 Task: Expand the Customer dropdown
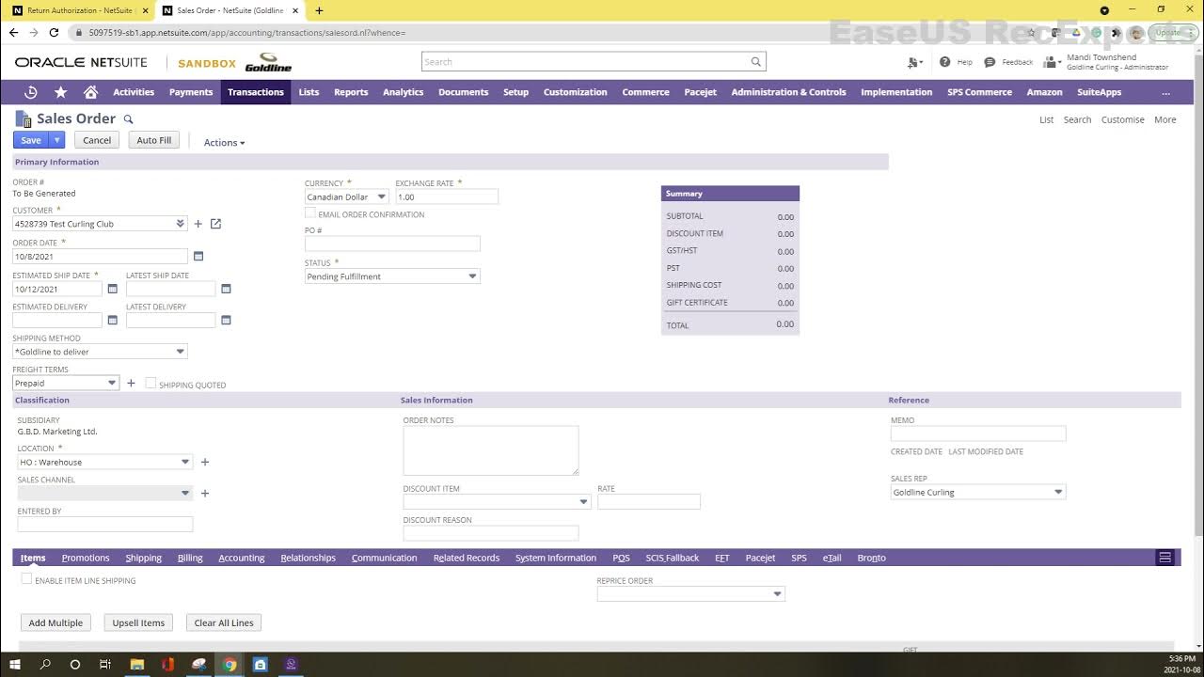point(181,224)
